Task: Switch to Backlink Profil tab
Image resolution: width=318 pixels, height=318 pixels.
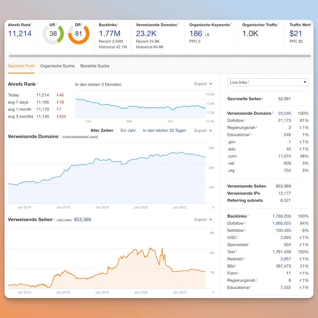Action: (21, 66)
